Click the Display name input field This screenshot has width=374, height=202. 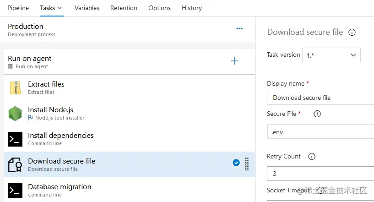pyautogui.click(x=320, y=97)
